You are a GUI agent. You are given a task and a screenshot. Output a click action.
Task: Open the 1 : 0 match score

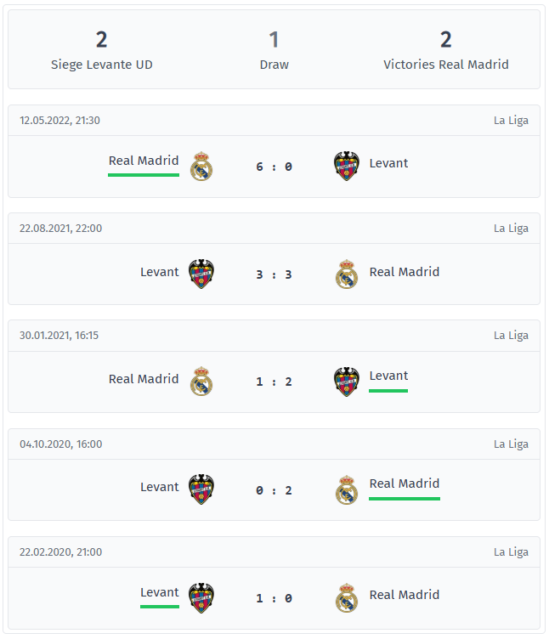coord(274,598)
